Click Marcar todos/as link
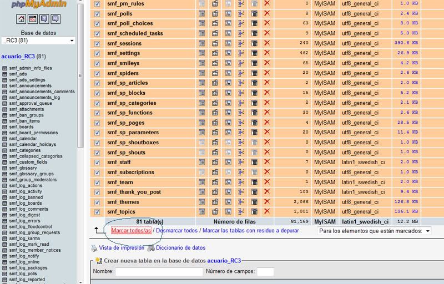 click(x=131, y=231)
